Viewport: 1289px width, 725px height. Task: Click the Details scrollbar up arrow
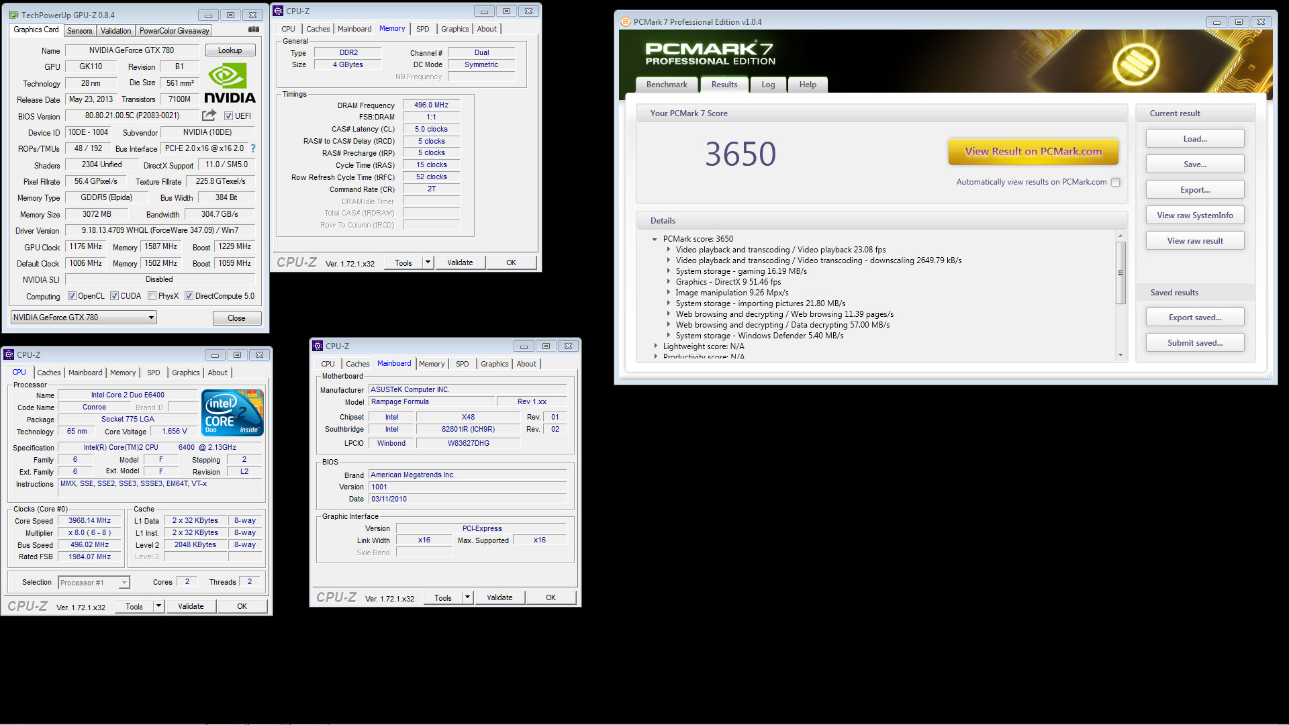pyautogui.click(x=1120, y=236)
